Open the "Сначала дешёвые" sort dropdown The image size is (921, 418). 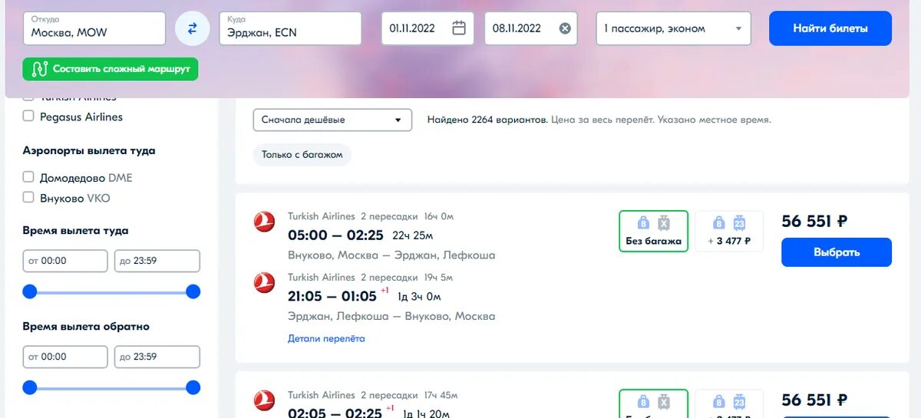point(332,120)
